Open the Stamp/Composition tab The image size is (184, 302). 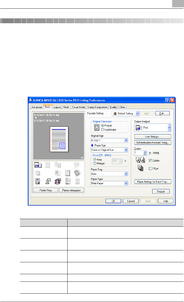click(x=97, y=107)
